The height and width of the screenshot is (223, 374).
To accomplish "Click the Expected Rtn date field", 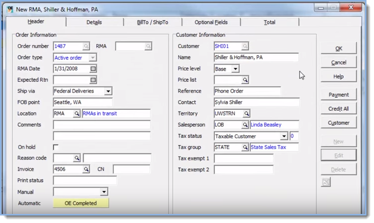I will 72,80.
